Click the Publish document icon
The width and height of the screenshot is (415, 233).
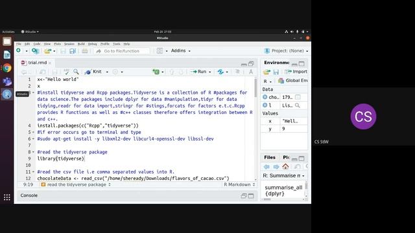coord(220,72)
